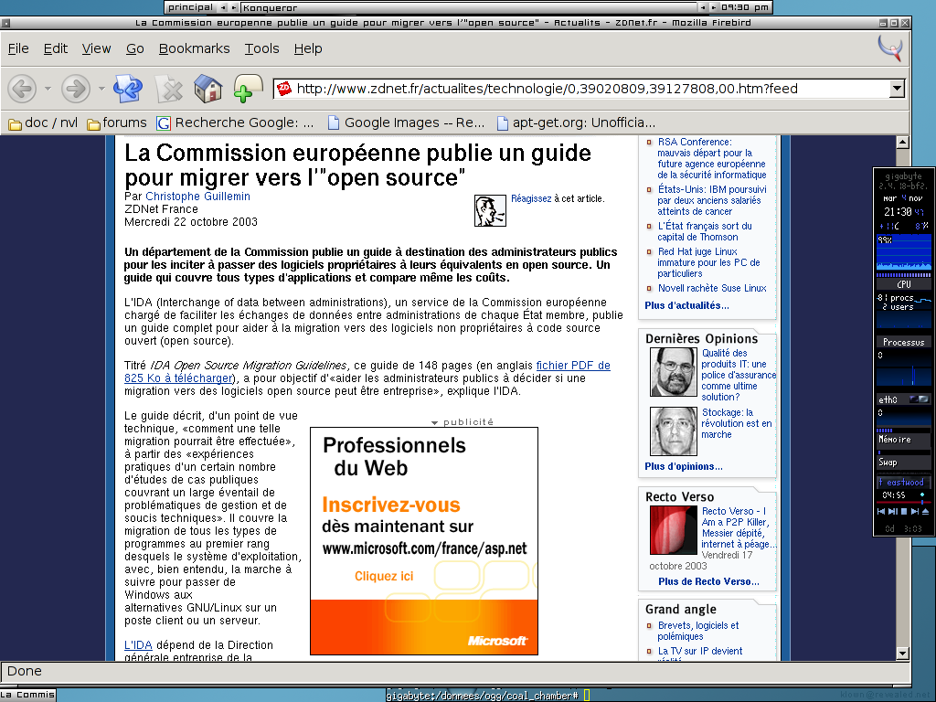Open the 'forums' bookmark folder
The width and height of the screenshot is (936, 702).
[117, 123]
